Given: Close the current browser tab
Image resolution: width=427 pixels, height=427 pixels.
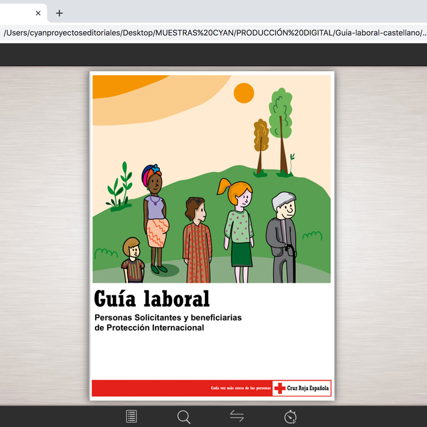Looking at the screenshot, I should pyautogui.click(x=38, y=13).
